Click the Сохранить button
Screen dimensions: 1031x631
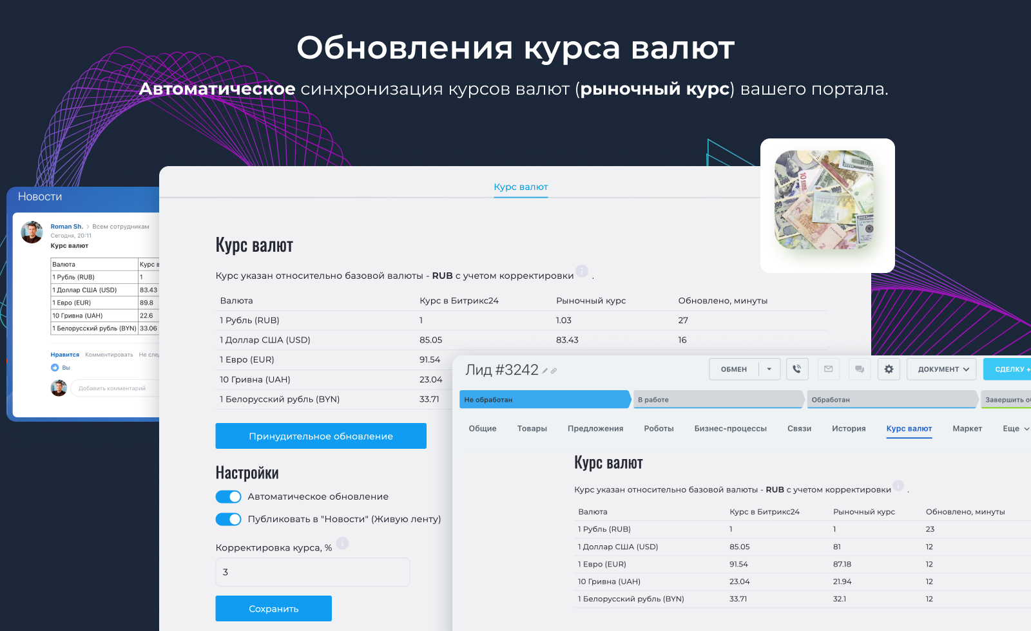pyautogui.click(x=273, y=608)
